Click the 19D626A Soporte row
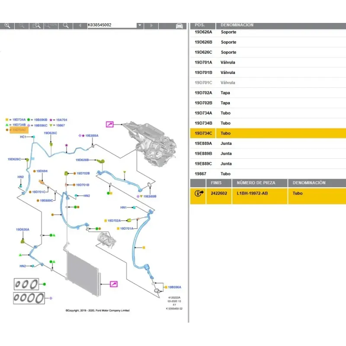 point(268,32)
